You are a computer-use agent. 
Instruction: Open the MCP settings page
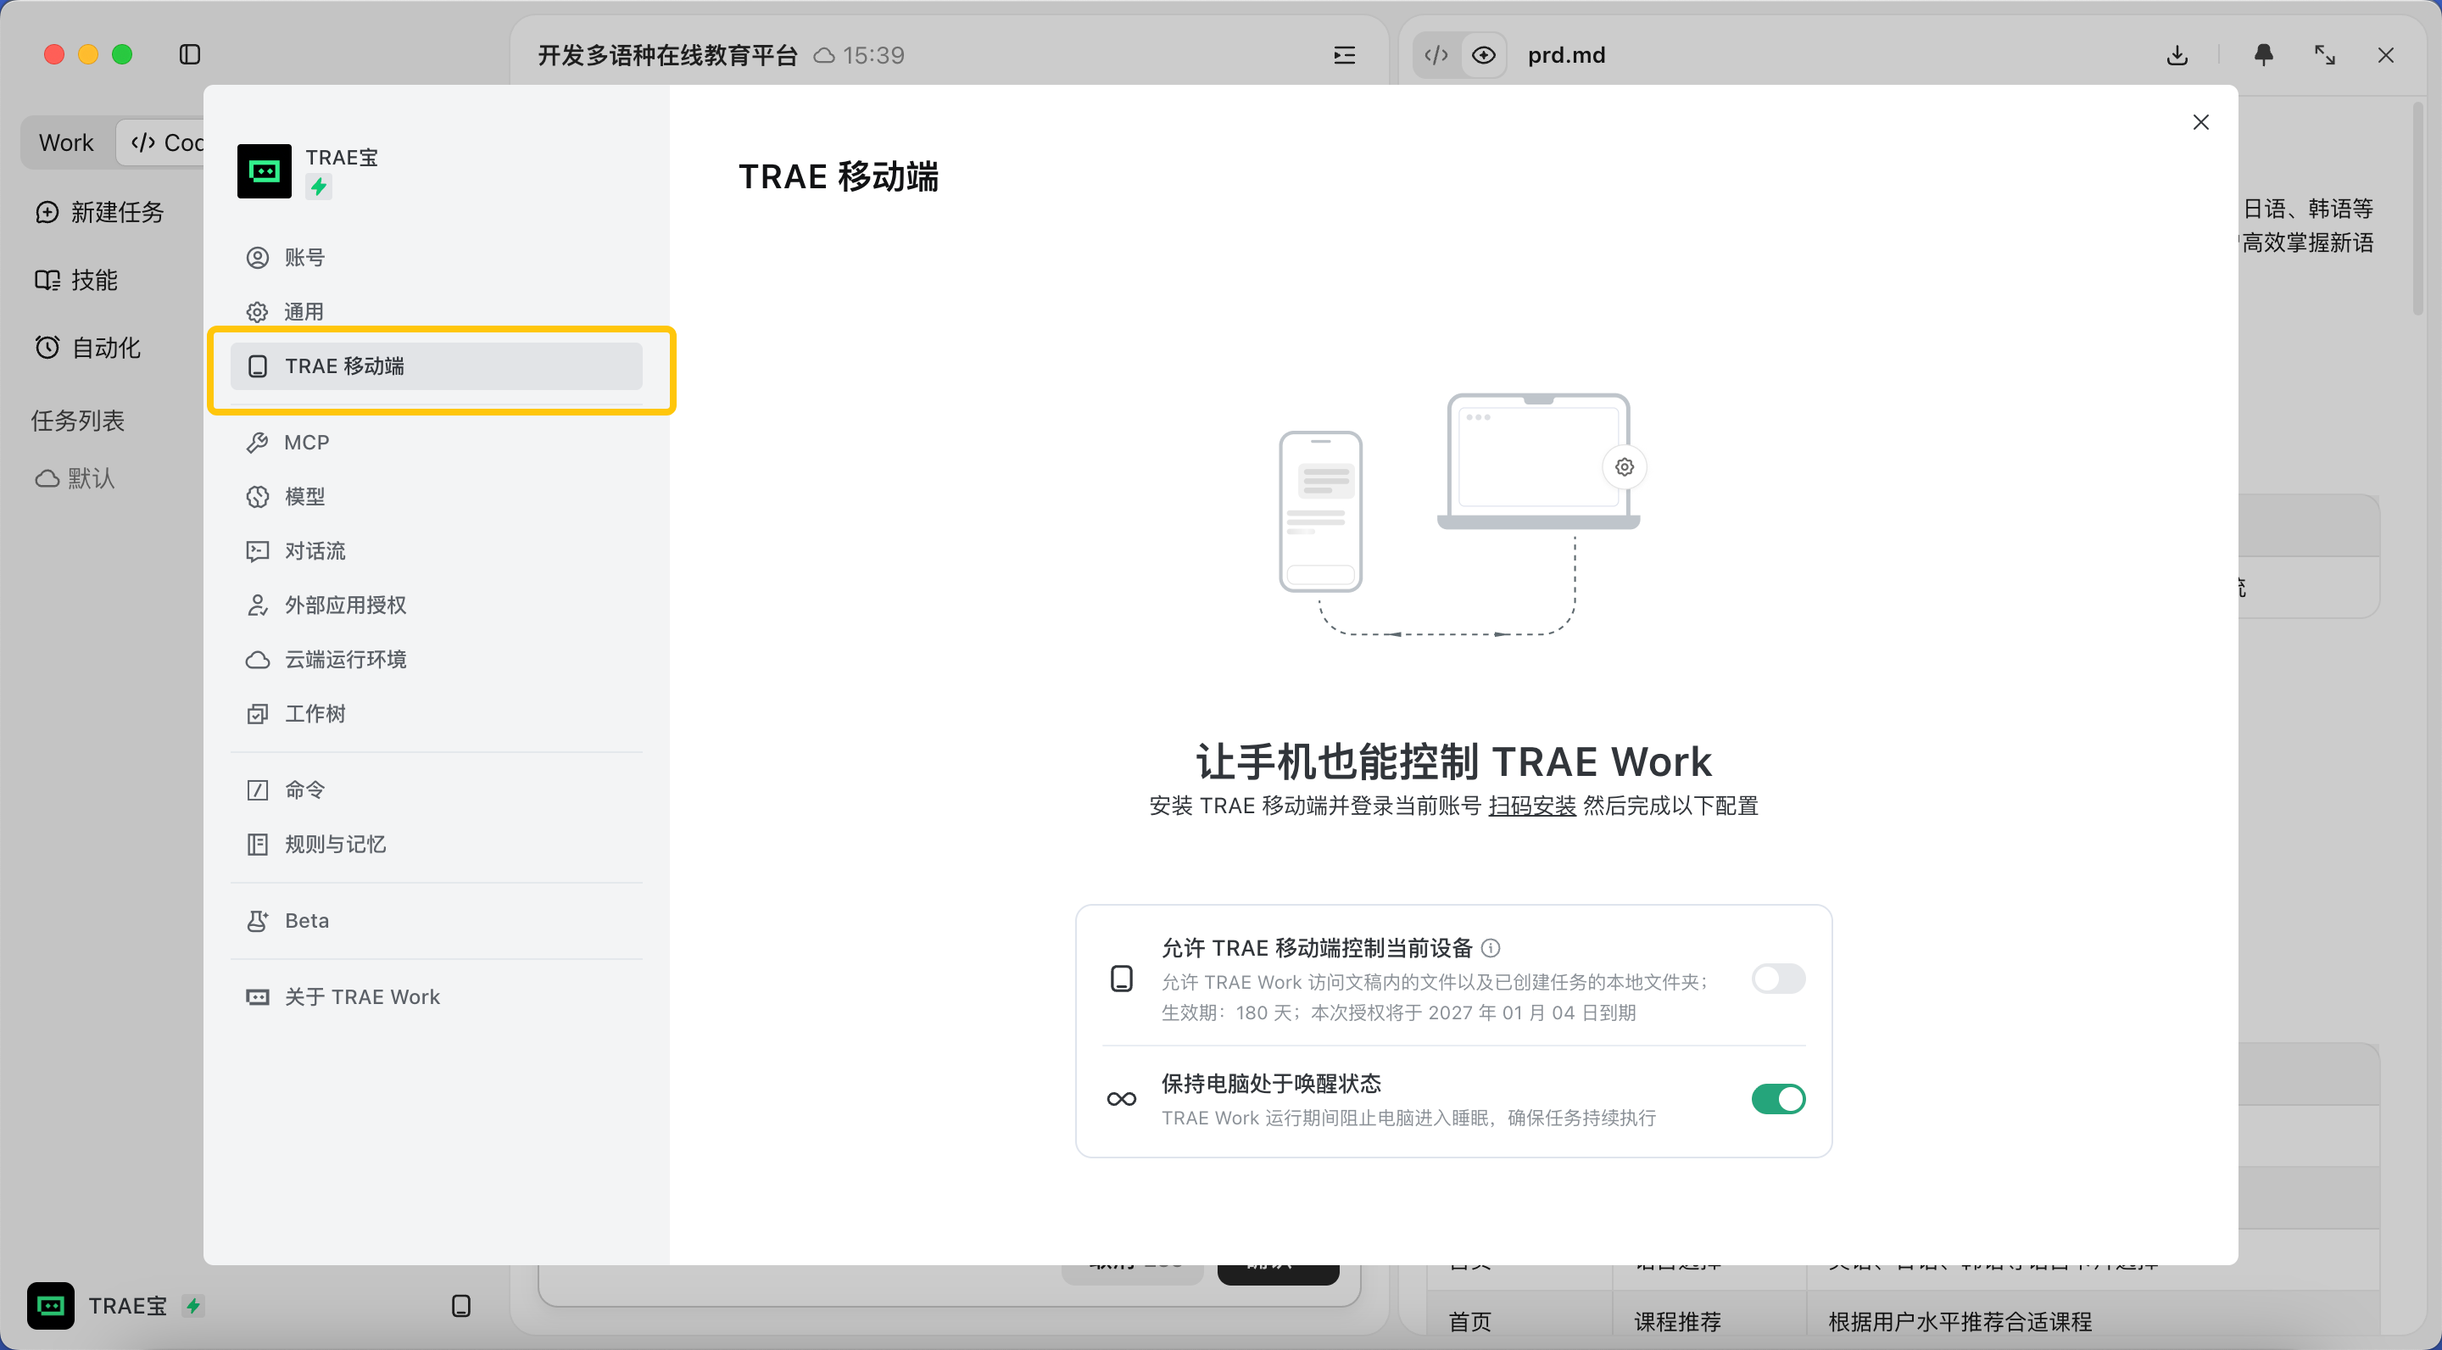pyautogui.click(x=436, y=443)
